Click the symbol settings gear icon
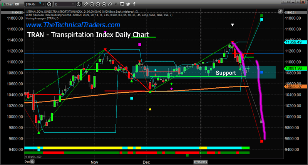 pos(49,4)
